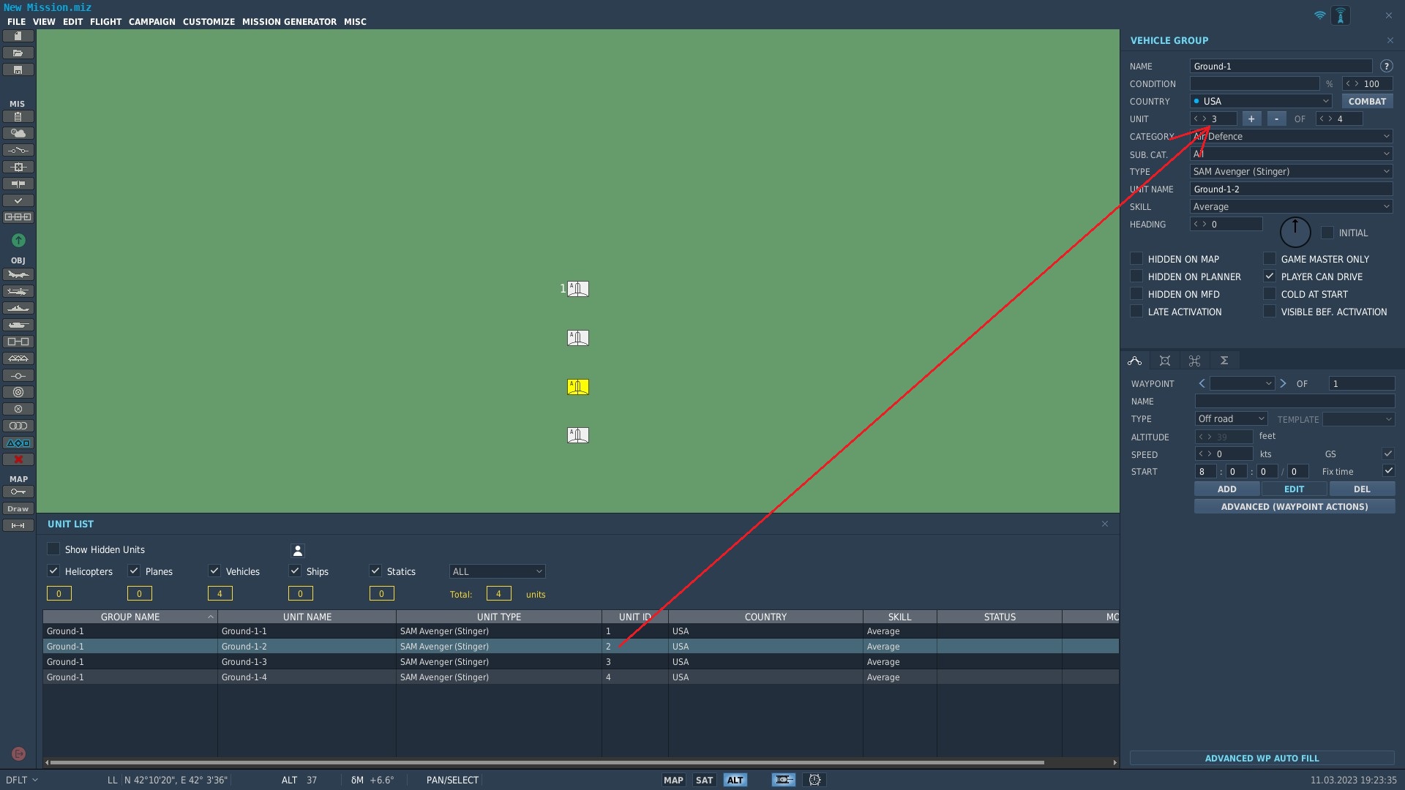Select the helicopter group tool

click(x=18, y=291)
